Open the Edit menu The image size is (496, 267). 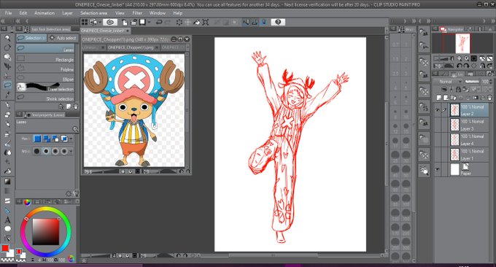(23, 13)
